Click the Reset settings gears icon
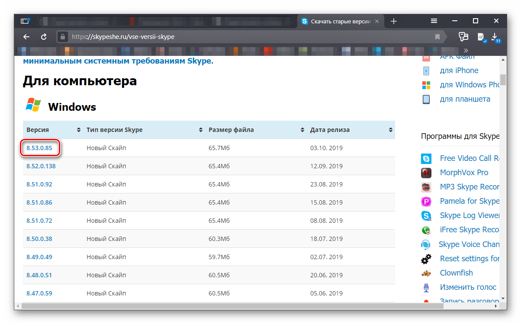 426,259
